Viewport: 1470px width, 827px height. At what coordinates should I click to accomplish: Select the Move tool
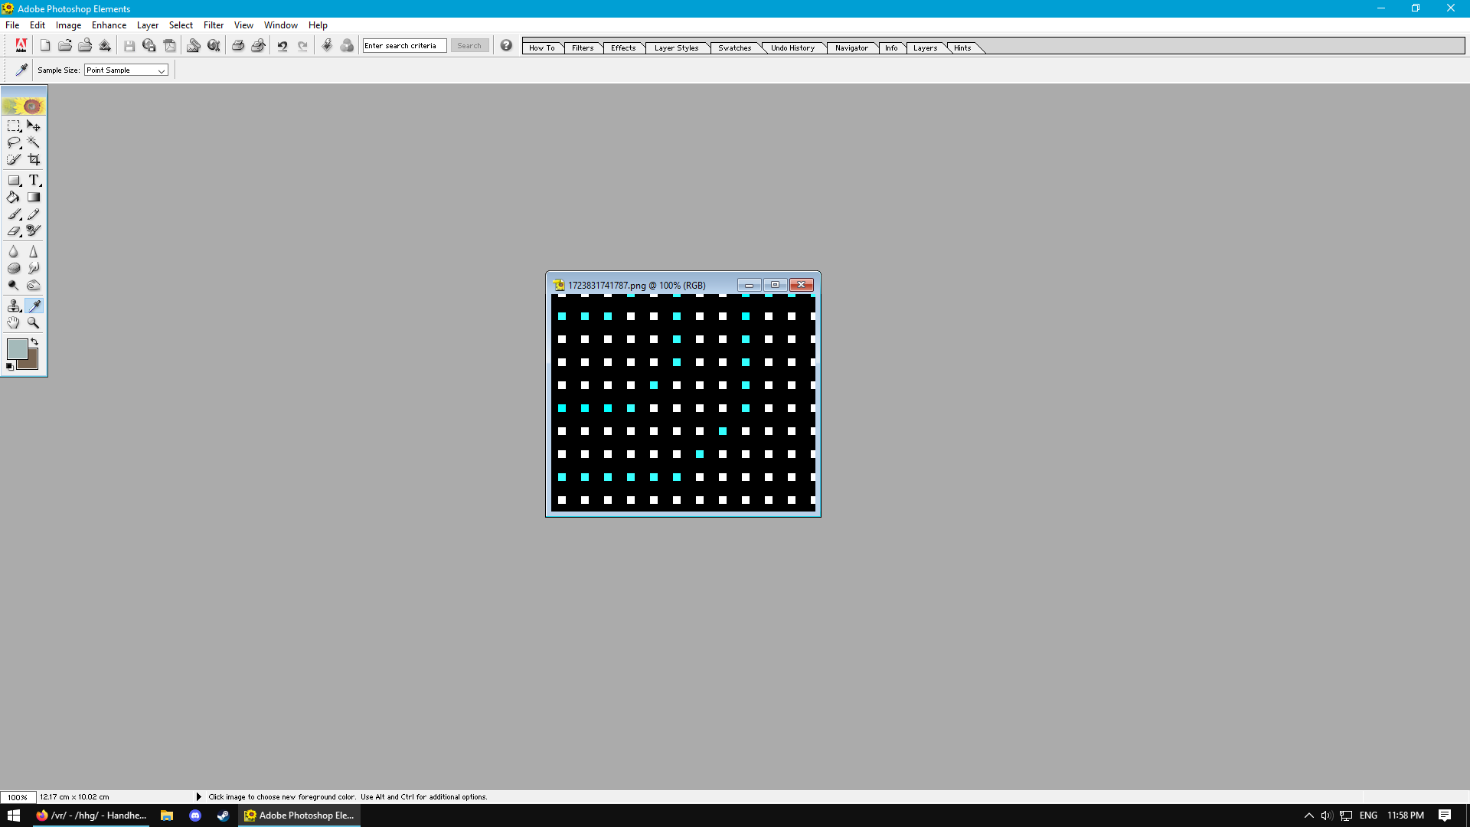pos(34,126)
